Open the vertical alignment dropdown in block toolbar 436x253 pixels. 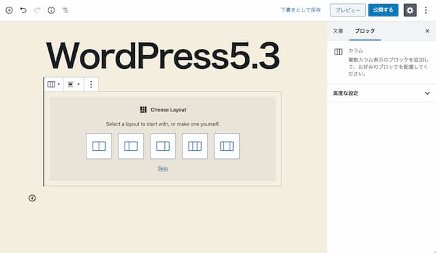(74, 85)
